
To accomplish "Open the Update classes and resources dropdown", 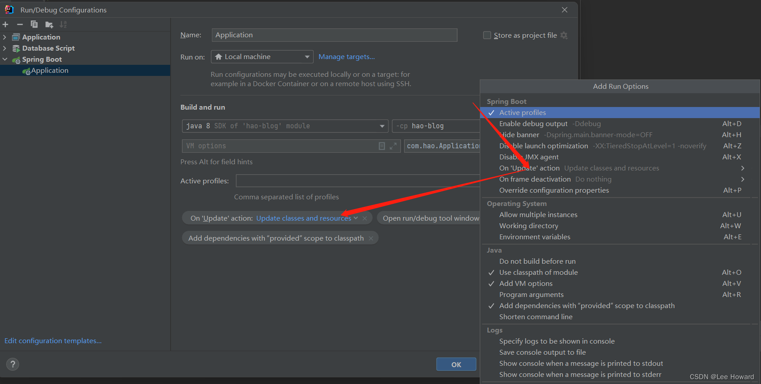I will pyautogui.click(x=307, y=218).
